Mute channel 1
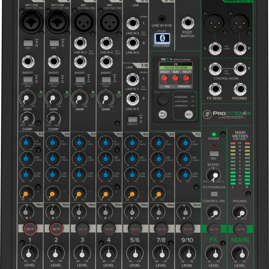 pyautogui.click(x=30, y=229)
